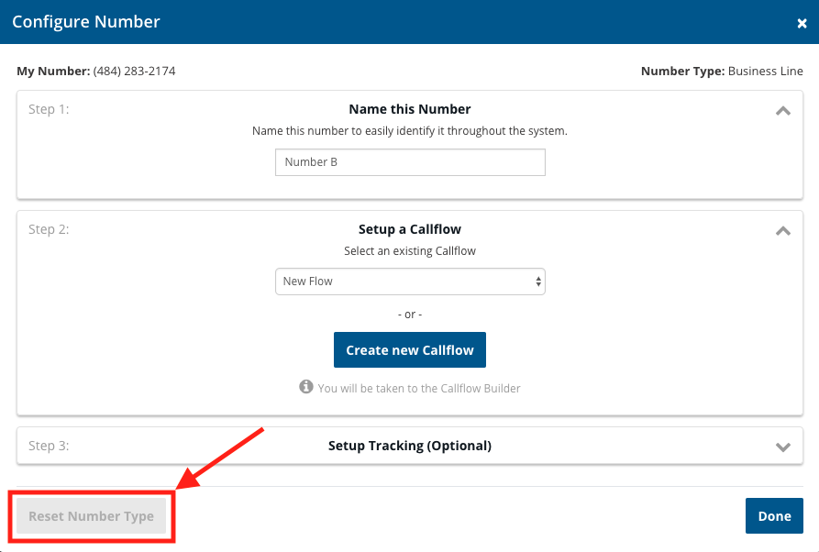Viewport: 819px width, 552px height.
Task: Click the 'Step 2:' label
Action: click(x=49, y=229)
